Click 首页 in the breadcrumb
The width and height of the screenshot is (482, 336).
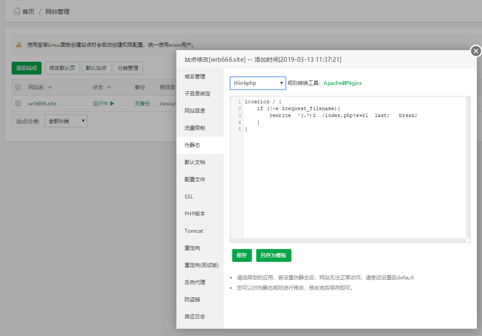click(28, 12)
